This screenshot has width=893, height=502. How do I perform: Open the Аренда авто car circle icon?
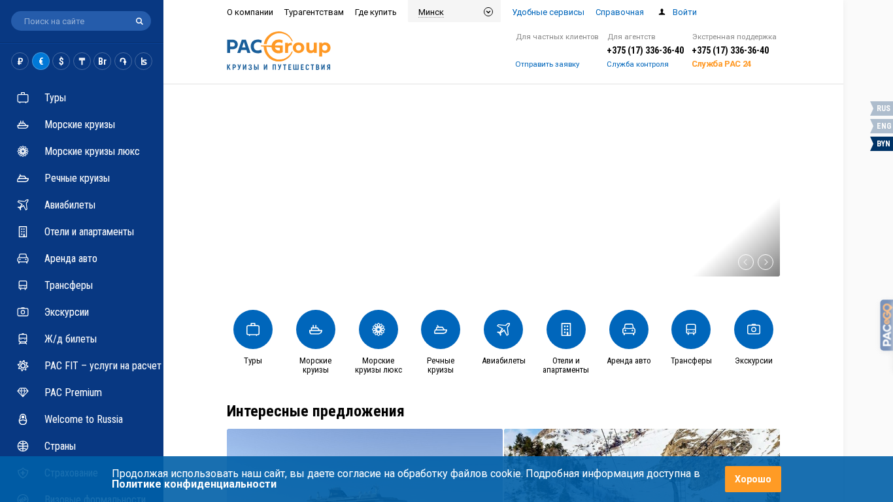pyautogui.click(x=629, y=329)
